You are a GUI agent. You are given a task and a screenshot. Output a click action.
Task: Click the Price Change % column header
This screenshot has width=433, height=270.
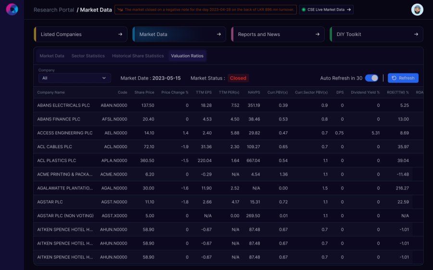click(x=175, y=93)
